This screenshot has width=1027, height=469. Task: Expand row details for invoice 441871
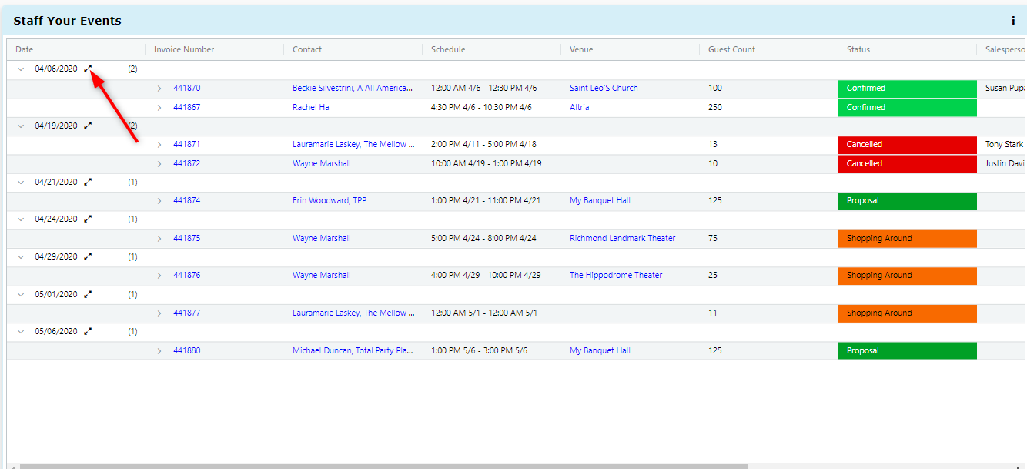(x=159, y=145)
